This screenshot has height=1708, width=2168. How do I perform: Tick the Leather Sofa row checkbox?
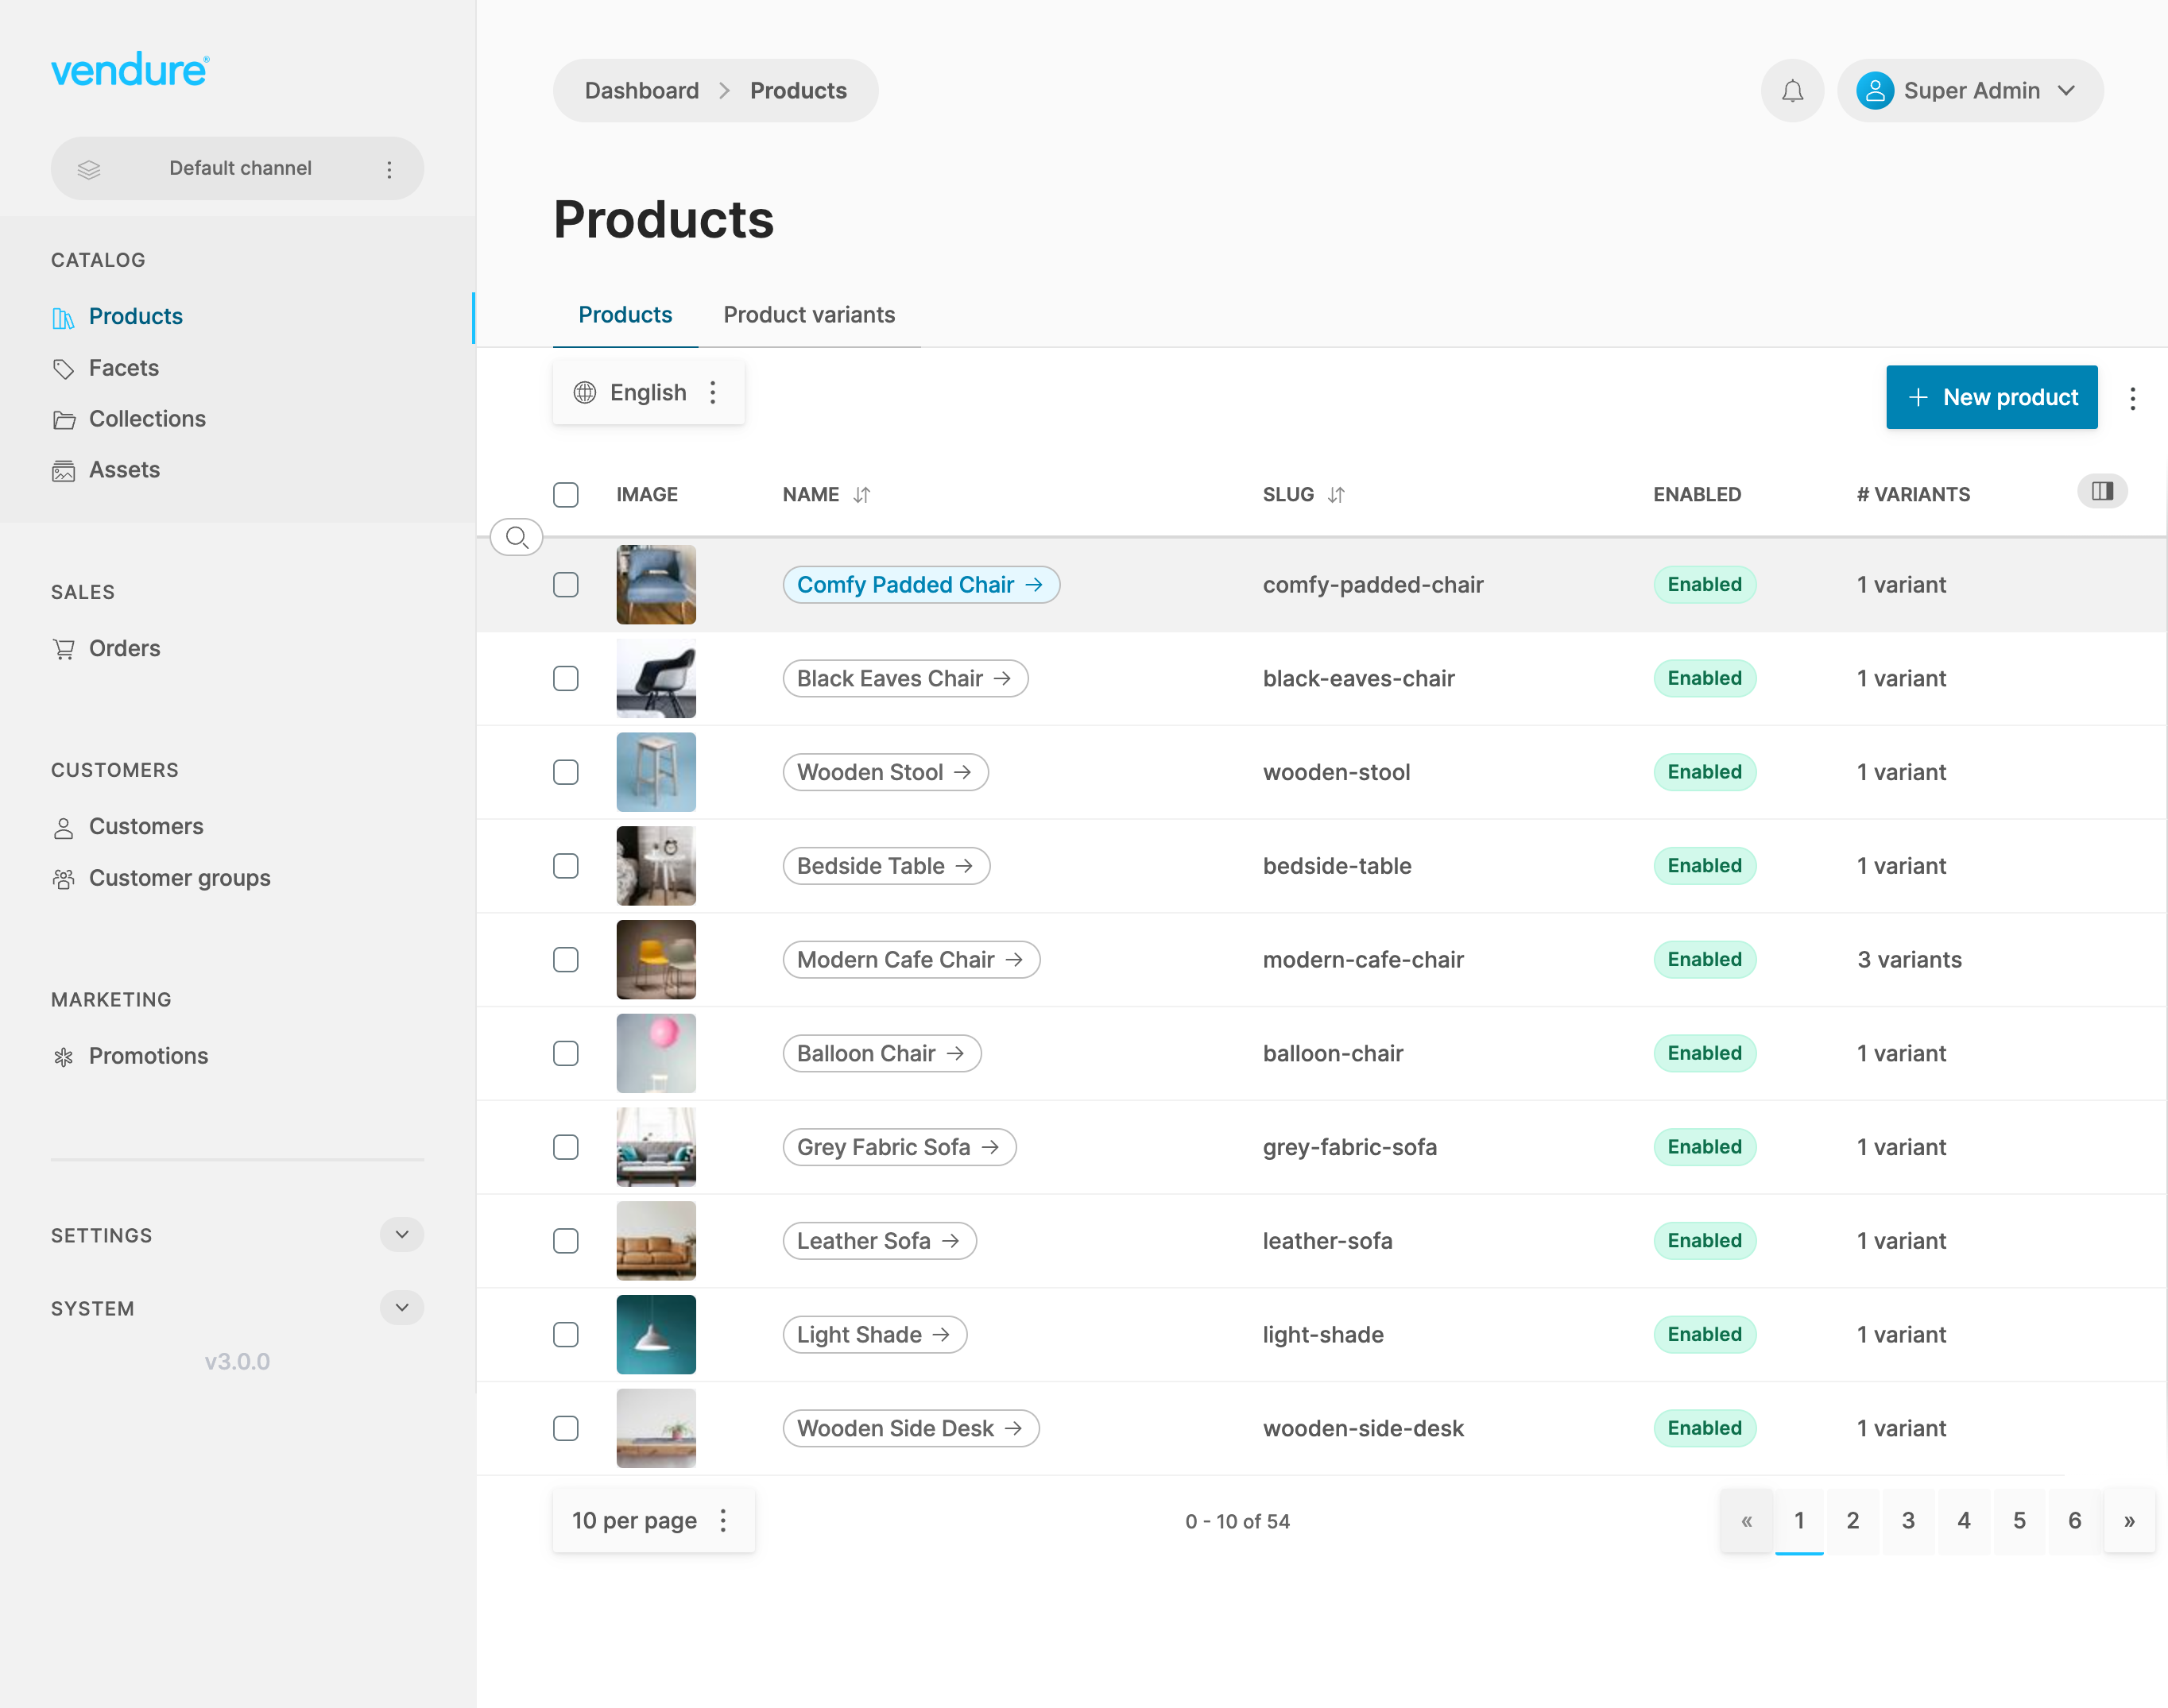[565, 1241]
